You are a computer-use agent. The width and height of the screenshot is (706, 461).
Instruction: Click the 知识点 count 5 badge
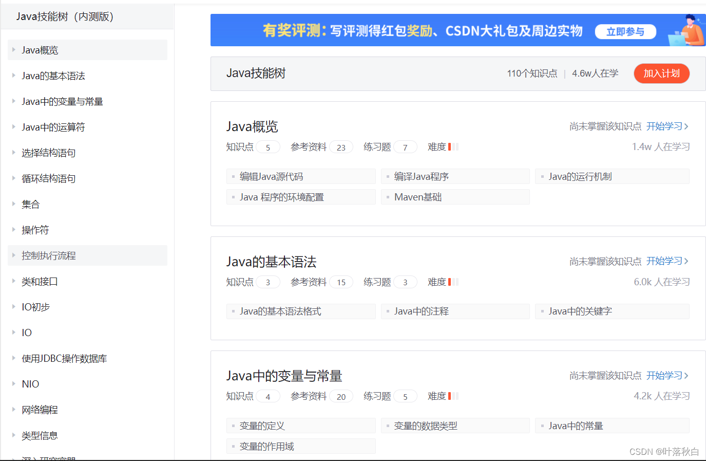pyautogui.click(x=268, y=147)
